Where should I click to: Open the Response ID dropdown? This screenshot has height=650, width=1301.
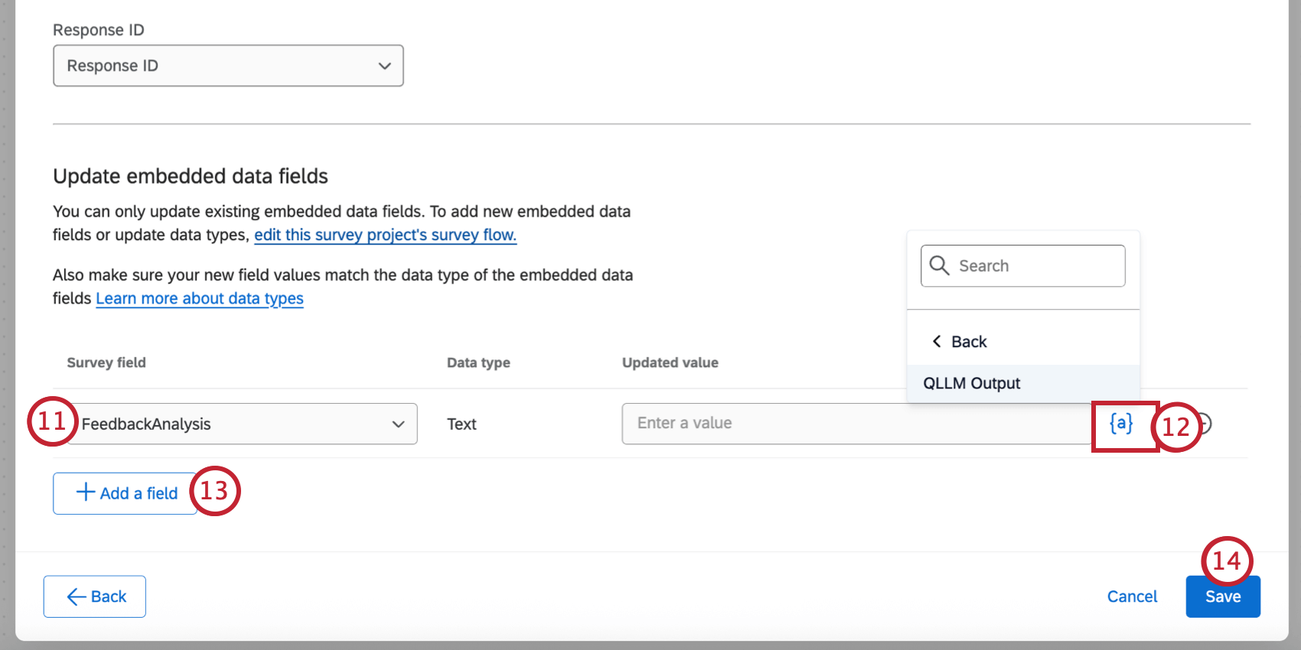pyautogui.click(x=227, y=66)
